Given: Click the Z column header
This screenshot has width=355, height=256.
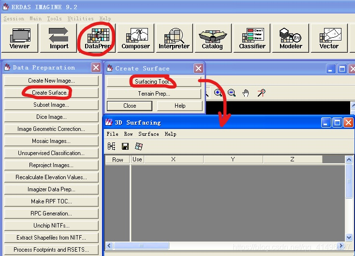Looking at the screenshot, I should [293, 159].
